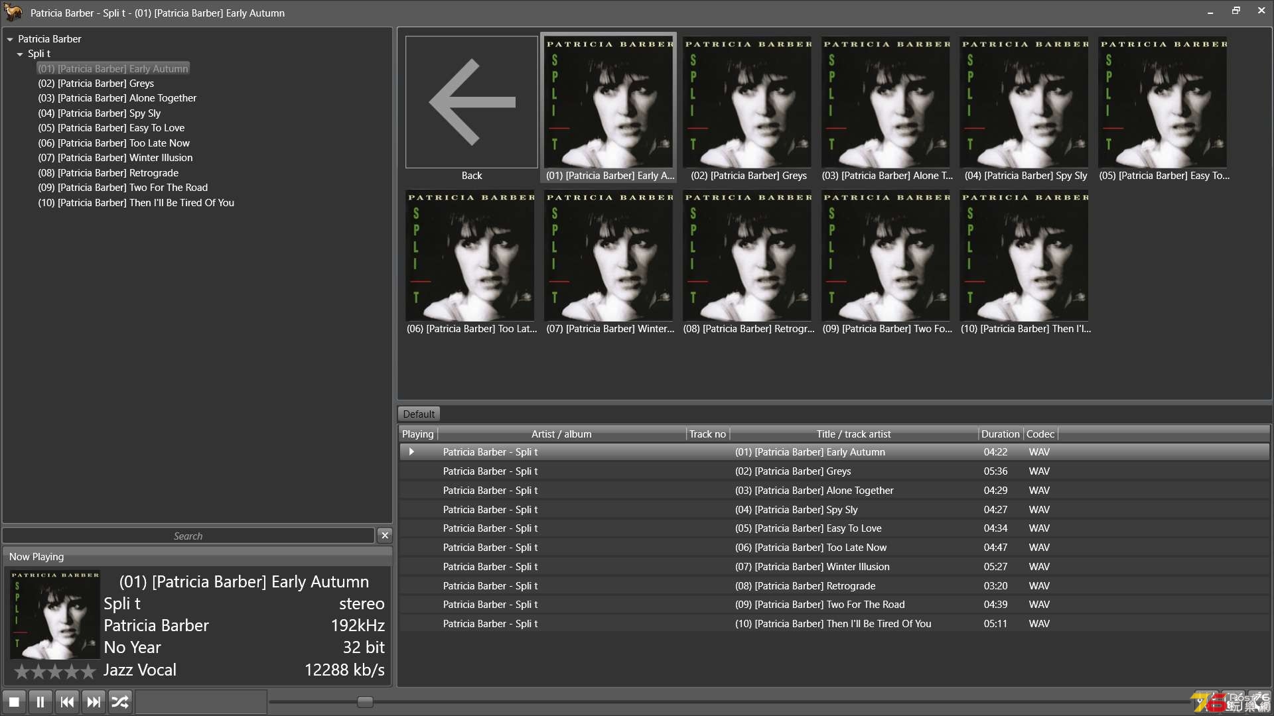Open thumbnail (01) Early Autumn cover
This screenshot has width=1274, height=716.
pos(609,102)
